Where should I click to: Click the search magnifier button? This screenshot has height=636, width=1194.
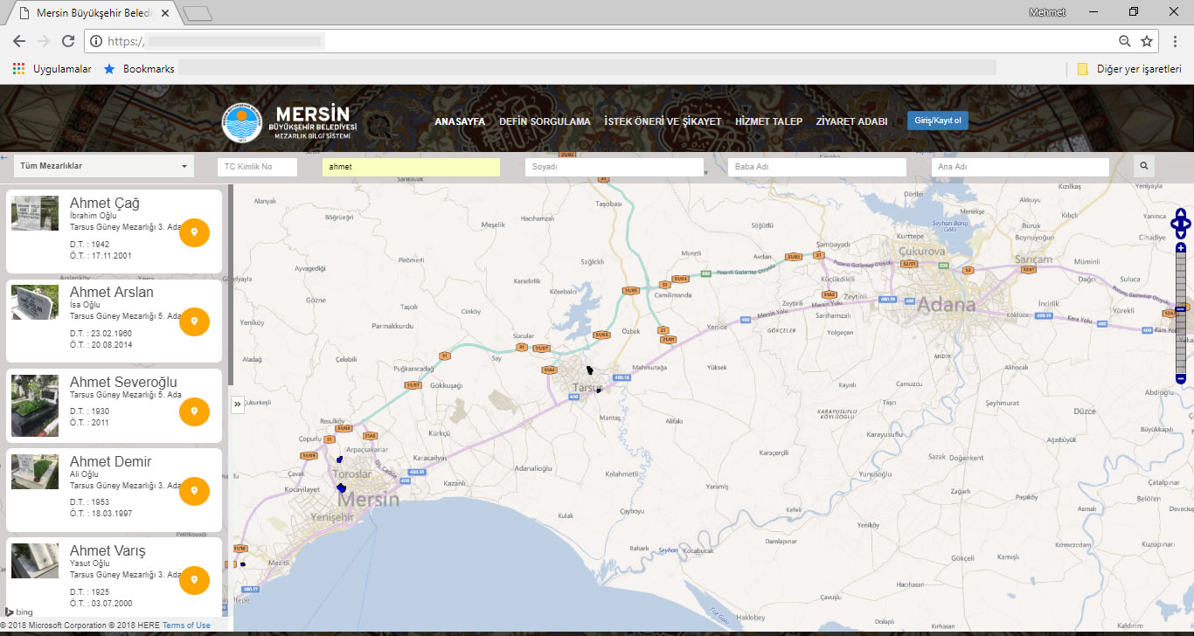click(1143, 166)
